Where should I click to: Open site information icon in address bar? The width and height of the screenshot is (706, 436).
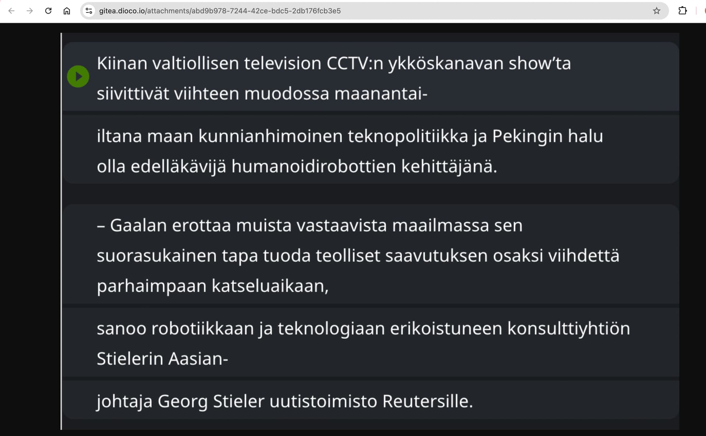click(x=89, y=11)
